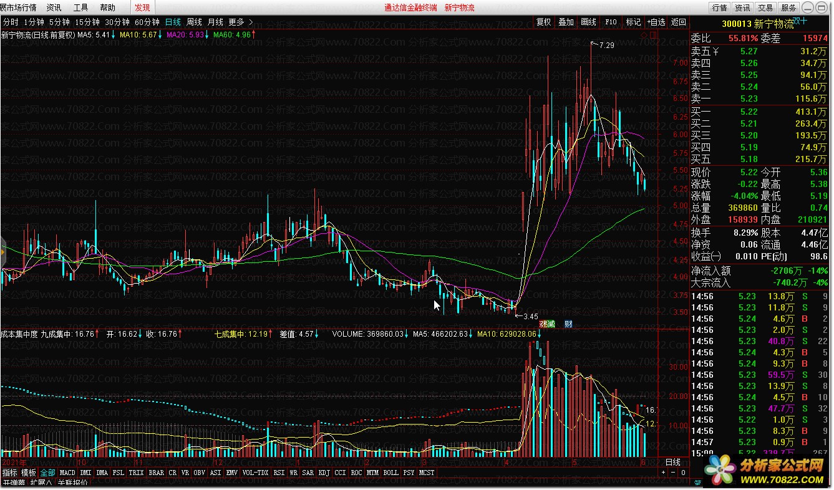This screenshot has height=490, width=834.
Task: Open the 交易 trading button
Action: [765, 7]
